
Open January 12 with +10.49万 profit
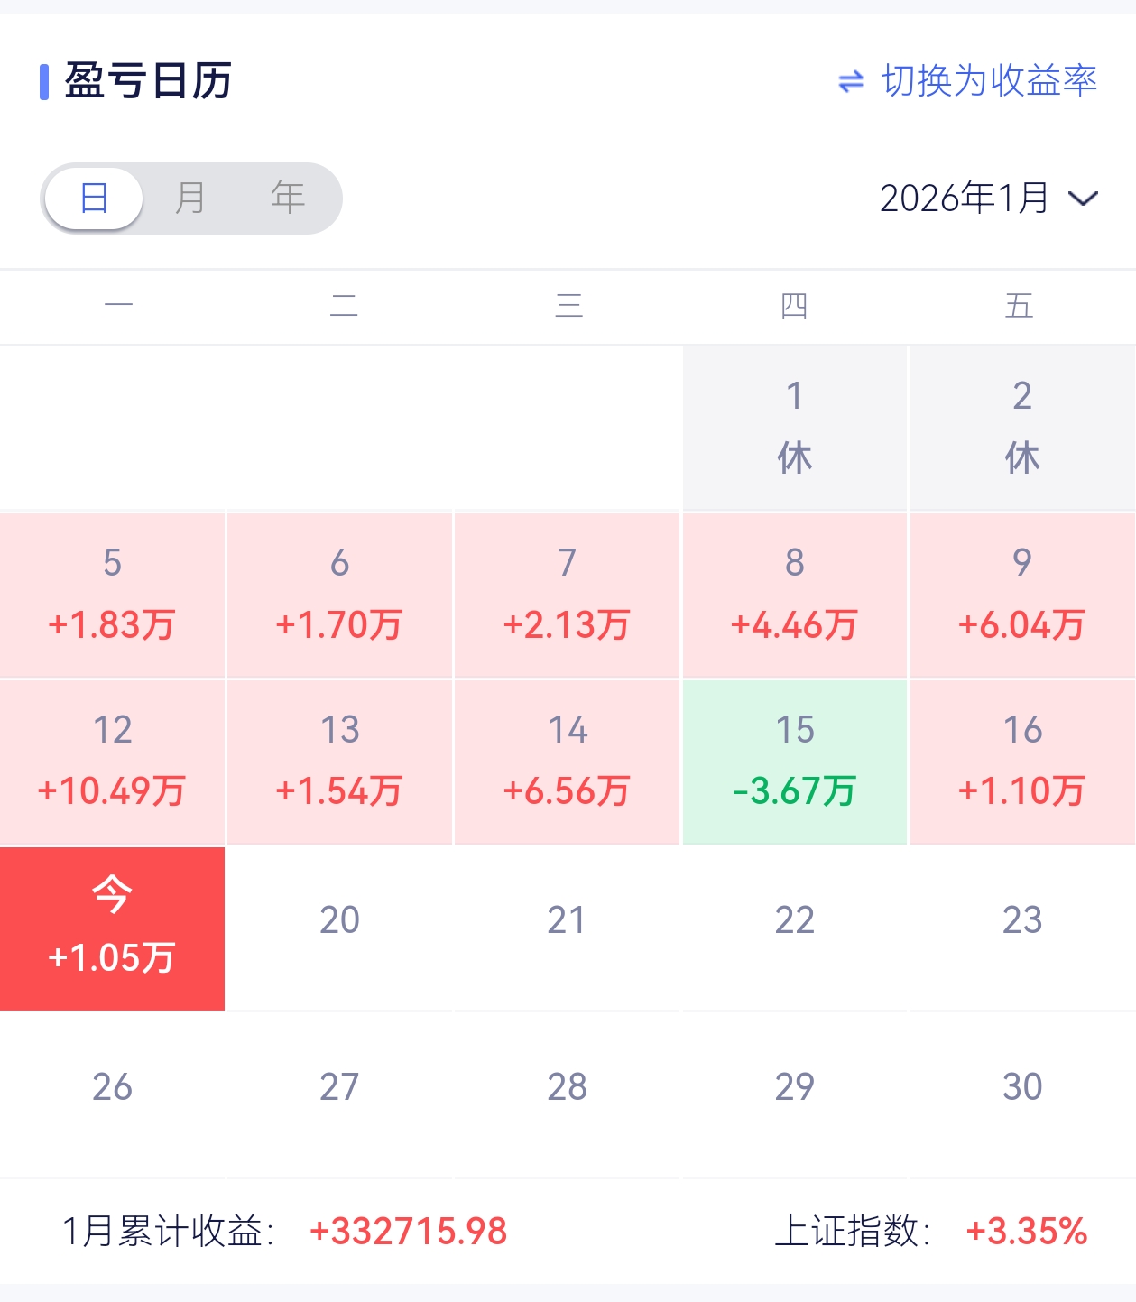112,762
